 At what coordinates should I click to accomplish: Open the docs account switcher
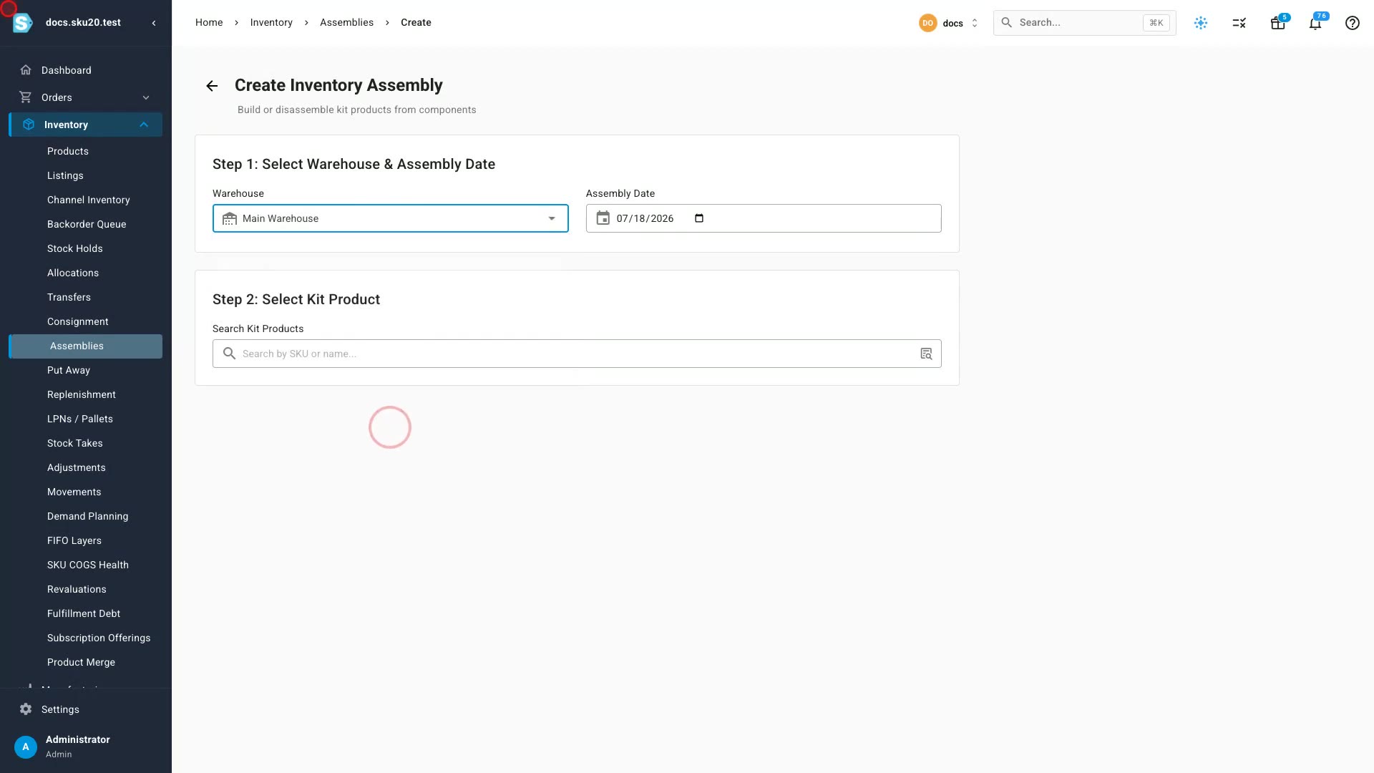(948, 23)
